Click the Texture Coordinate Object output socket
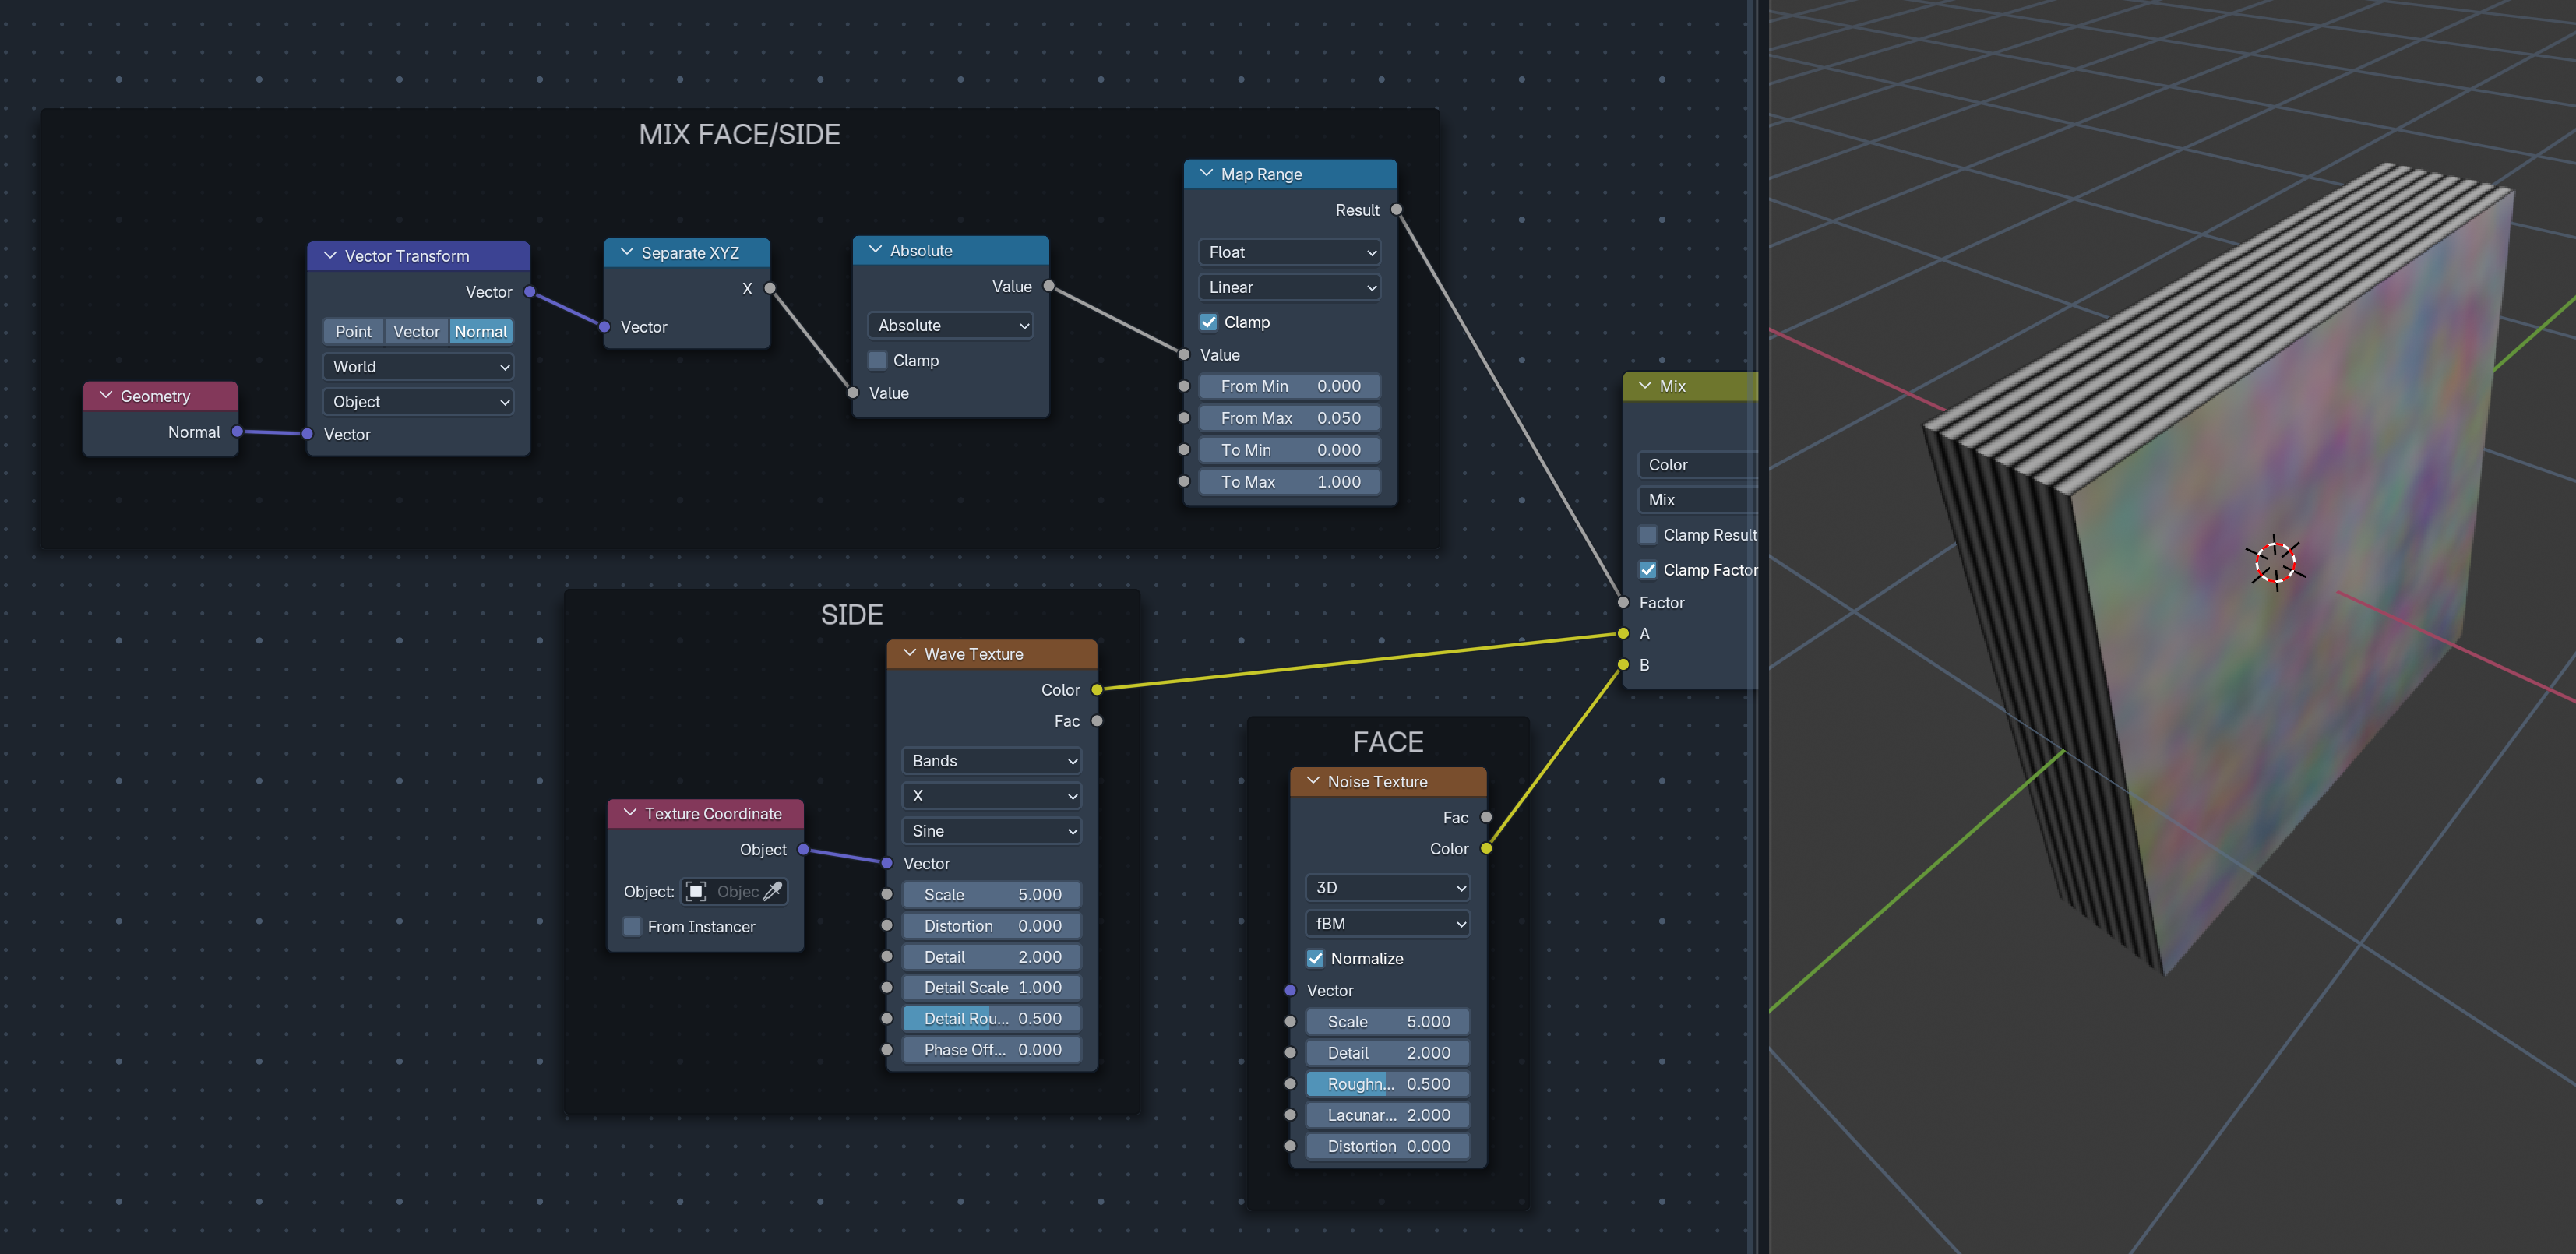 (803, 850)
